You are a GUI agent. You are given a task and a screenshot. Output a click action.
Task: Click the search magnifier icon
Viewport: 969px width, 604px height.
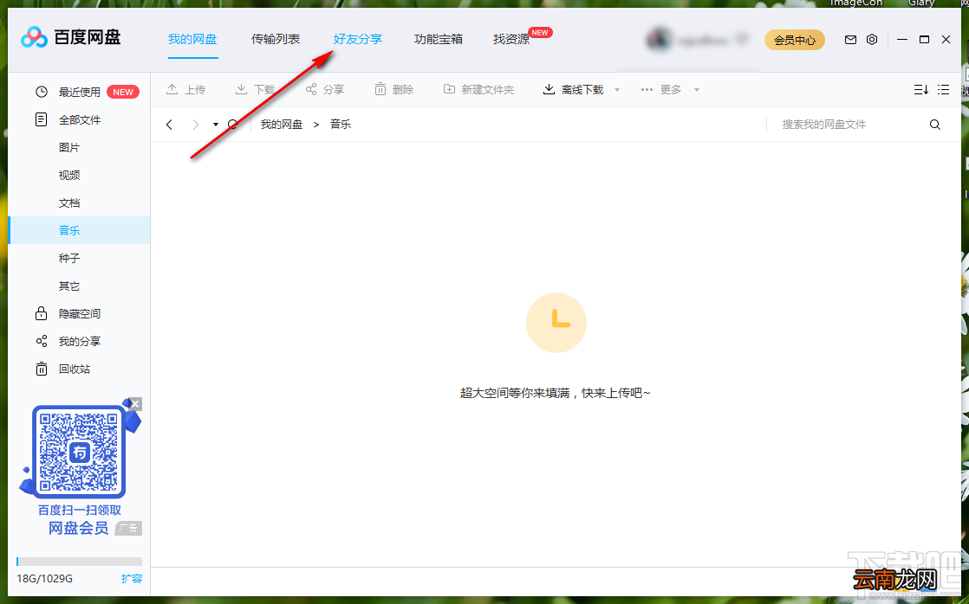pyautogui.click(x=935, y=125)
